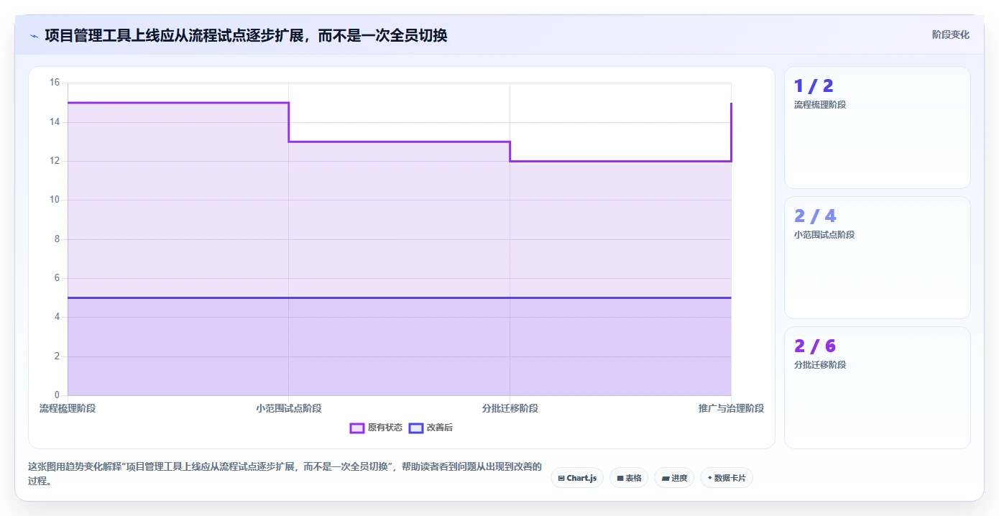Click the 分批迁移阶段 x-axis label
This screenshot has height=516, width=999.
(x=510, y=408)
